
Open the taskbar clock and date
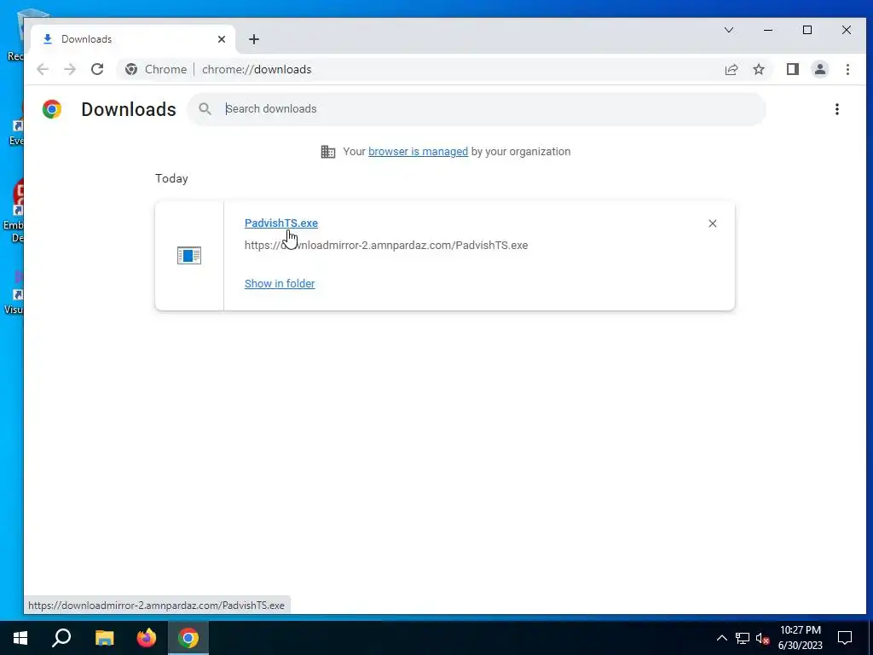tap(800, 638)
